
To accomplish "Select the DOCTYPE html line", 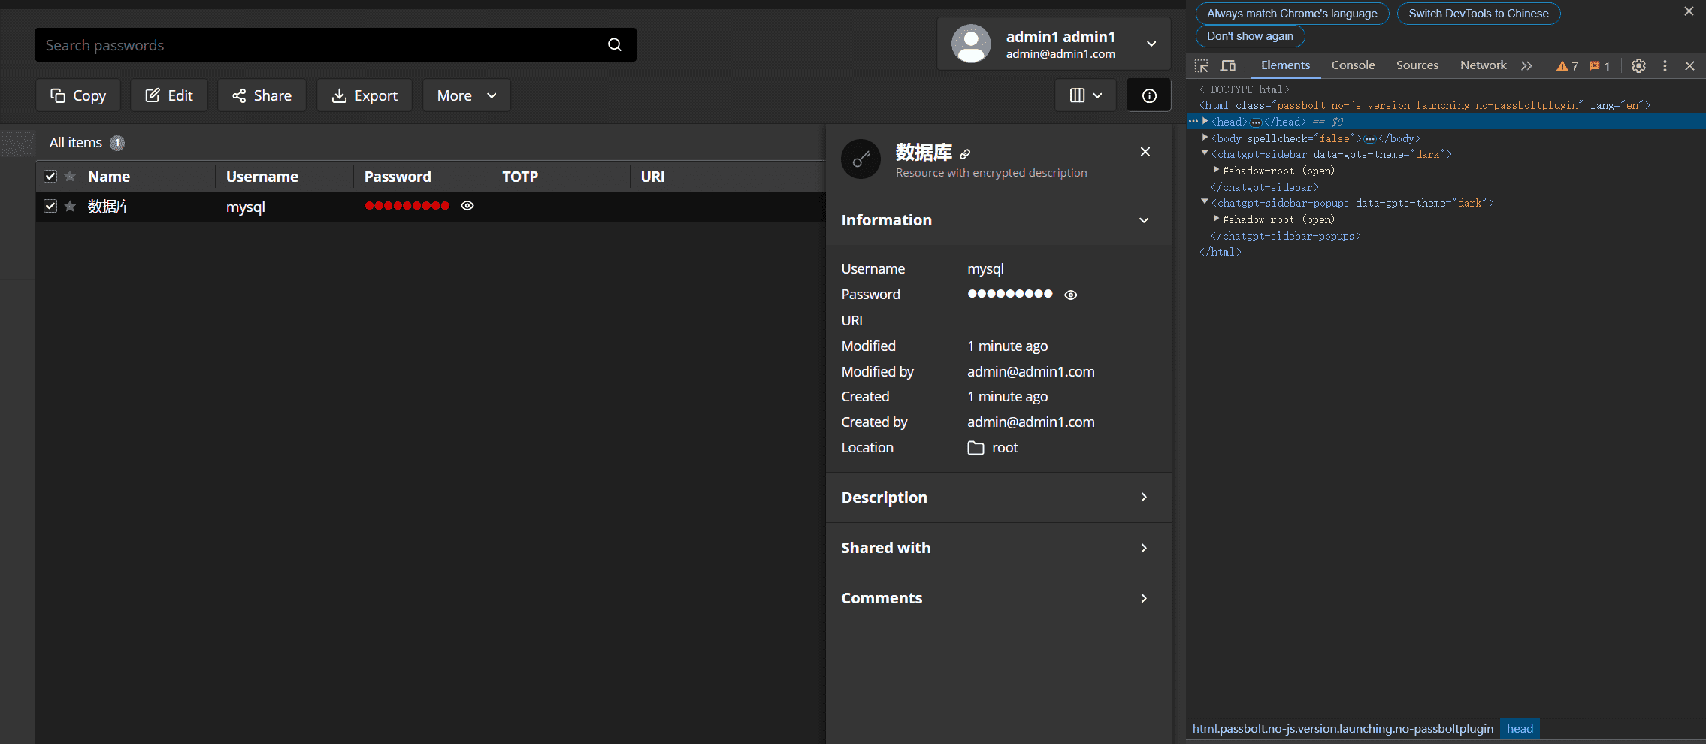I will pyautogui.click(x=1244, y=89).
